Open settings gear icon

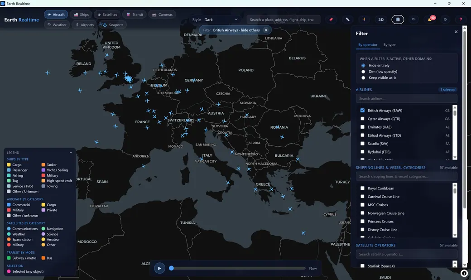445,19
